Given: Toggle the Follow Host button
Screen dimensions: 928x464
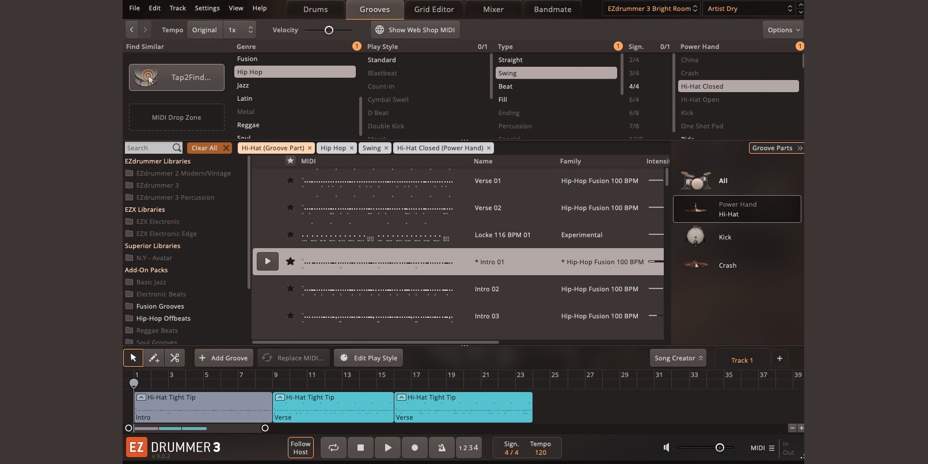Looking at the screenshot, I should tap(301, 447).
